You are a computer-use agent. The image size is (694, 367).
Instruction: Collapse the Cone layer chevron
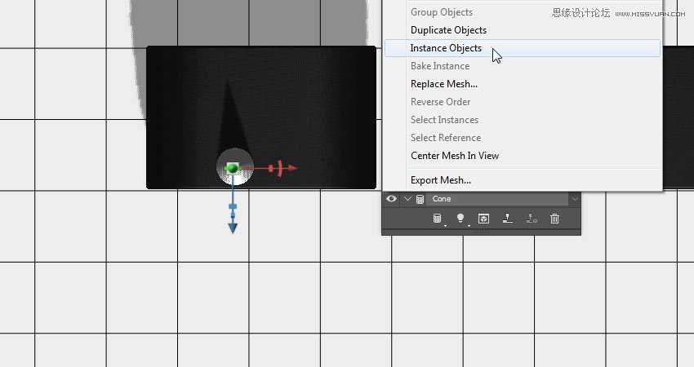click(x=407, y=199)
